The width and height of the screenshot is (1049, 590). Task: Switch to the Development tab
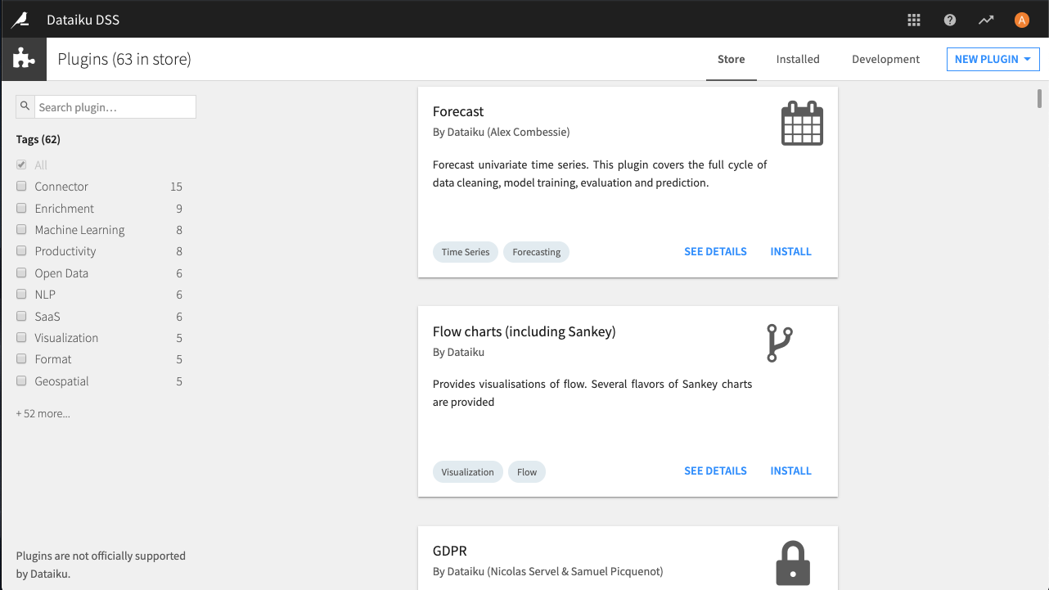point(885,59)
